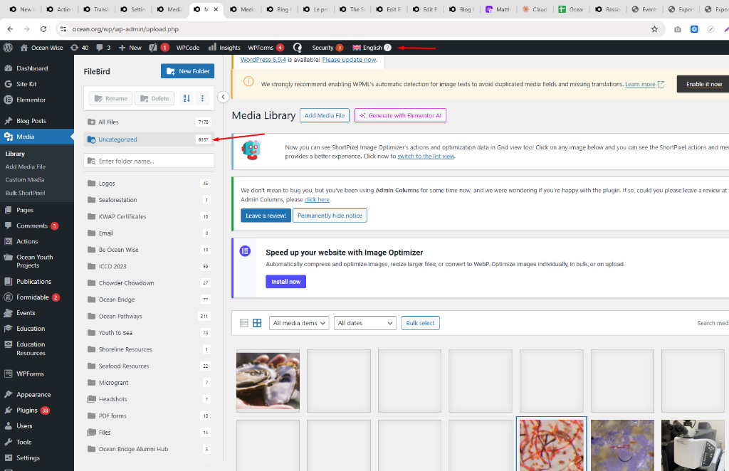Click the New Folder button
729x471 pixels.
click(187, 71)
